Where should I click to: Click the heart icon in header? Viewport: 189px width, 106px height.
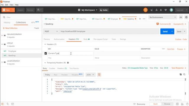pyautogui.click(x=166, y=10)
